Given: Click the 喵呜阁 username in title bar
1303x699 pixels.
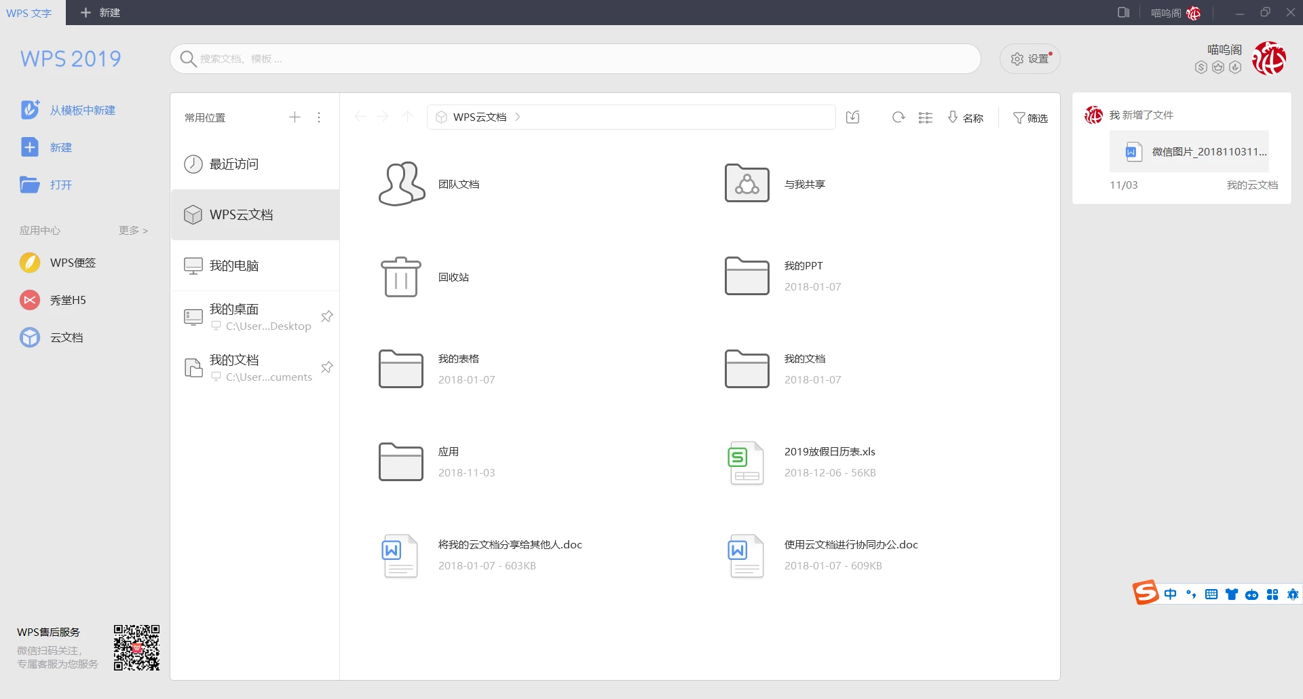Looking at the screenshot, I should pyautogui.click(x=1166, y=13).
